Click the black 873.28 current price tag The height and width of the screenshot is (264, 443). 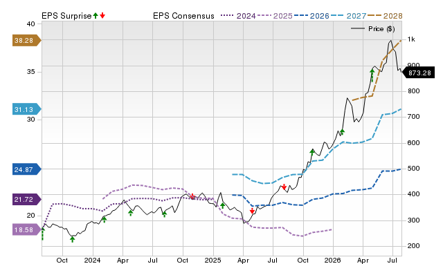(418, 73)
